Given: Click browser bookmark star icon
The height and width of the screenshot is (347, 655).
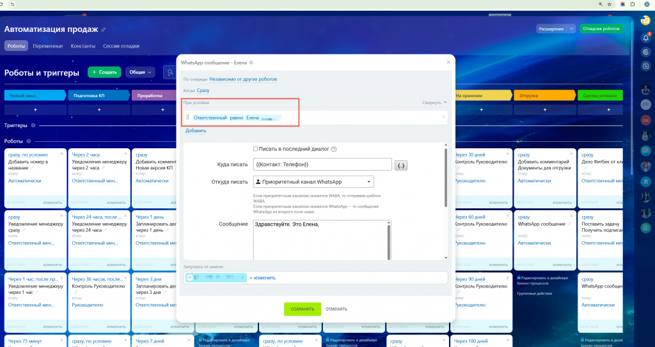Looking at the screenshot, I should (610, 4).
